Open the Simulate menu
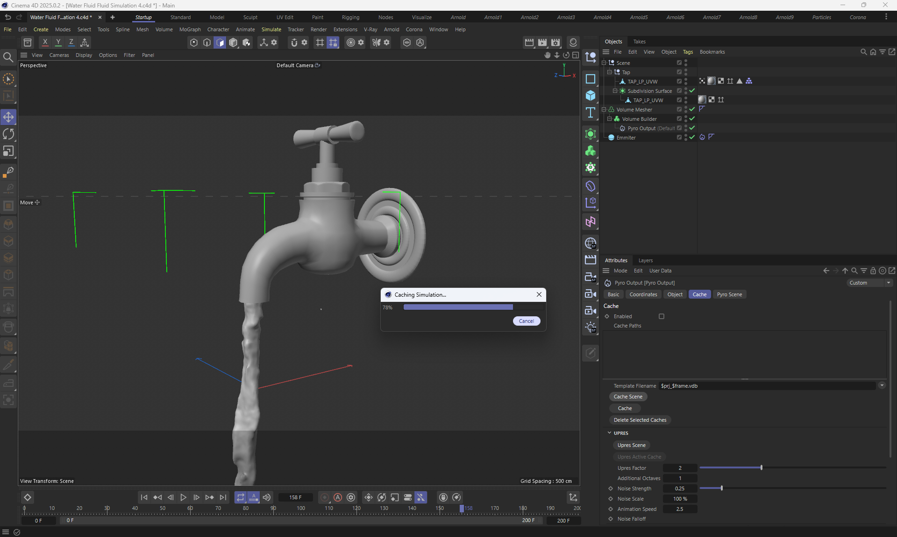The image size is (897, 537). point(271,29)
